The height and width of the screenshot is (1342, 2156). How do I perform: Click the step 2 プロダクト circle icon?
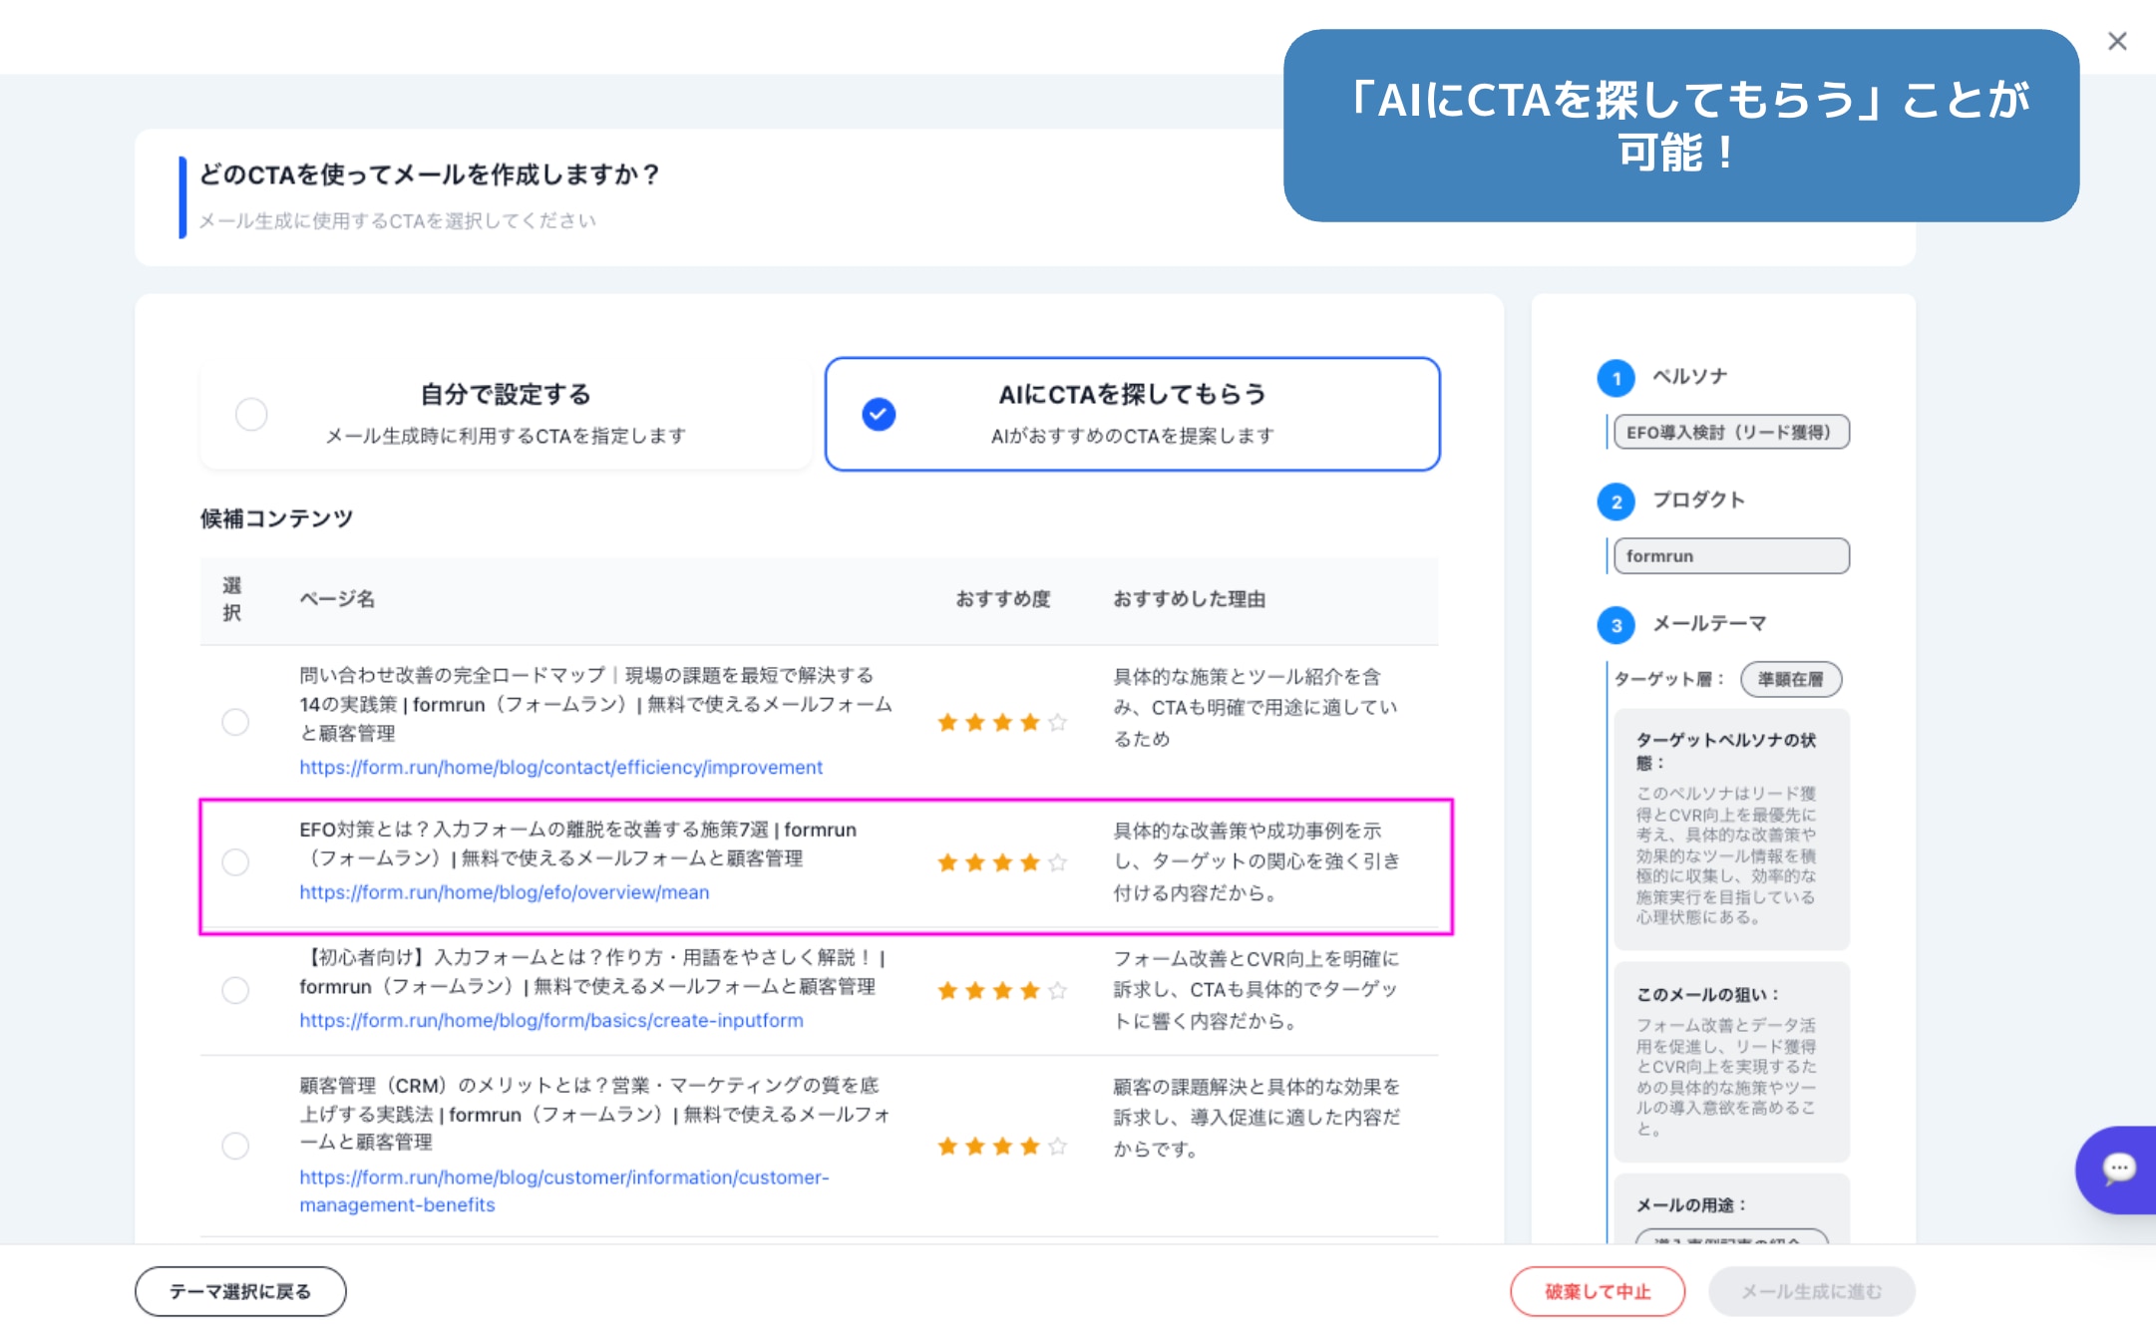coord(1616,502)
